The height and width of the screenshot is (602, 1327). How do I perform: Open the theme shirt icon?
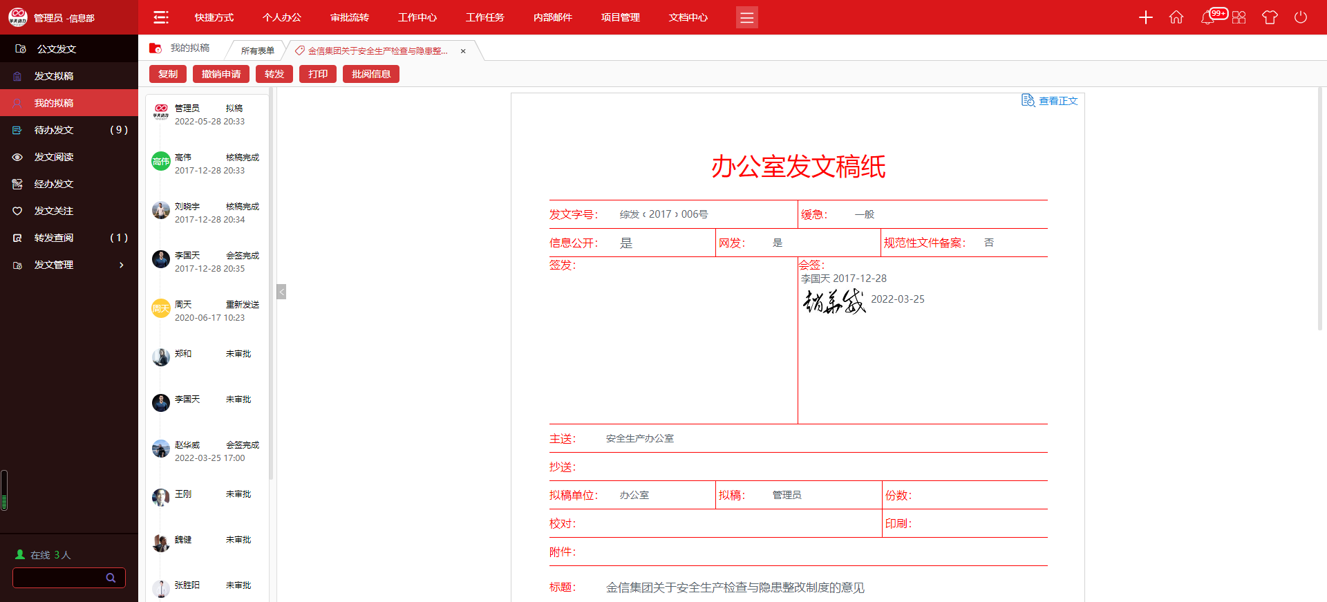pos(1270,17)
